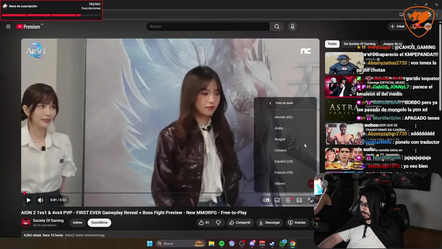
Task: Open the Society Of Gaming channel name link
Action: coord(48,221)
